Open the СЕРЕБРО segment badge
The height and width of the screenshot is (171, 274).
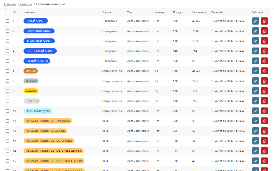pyautogui.click(x=31, y=81)
